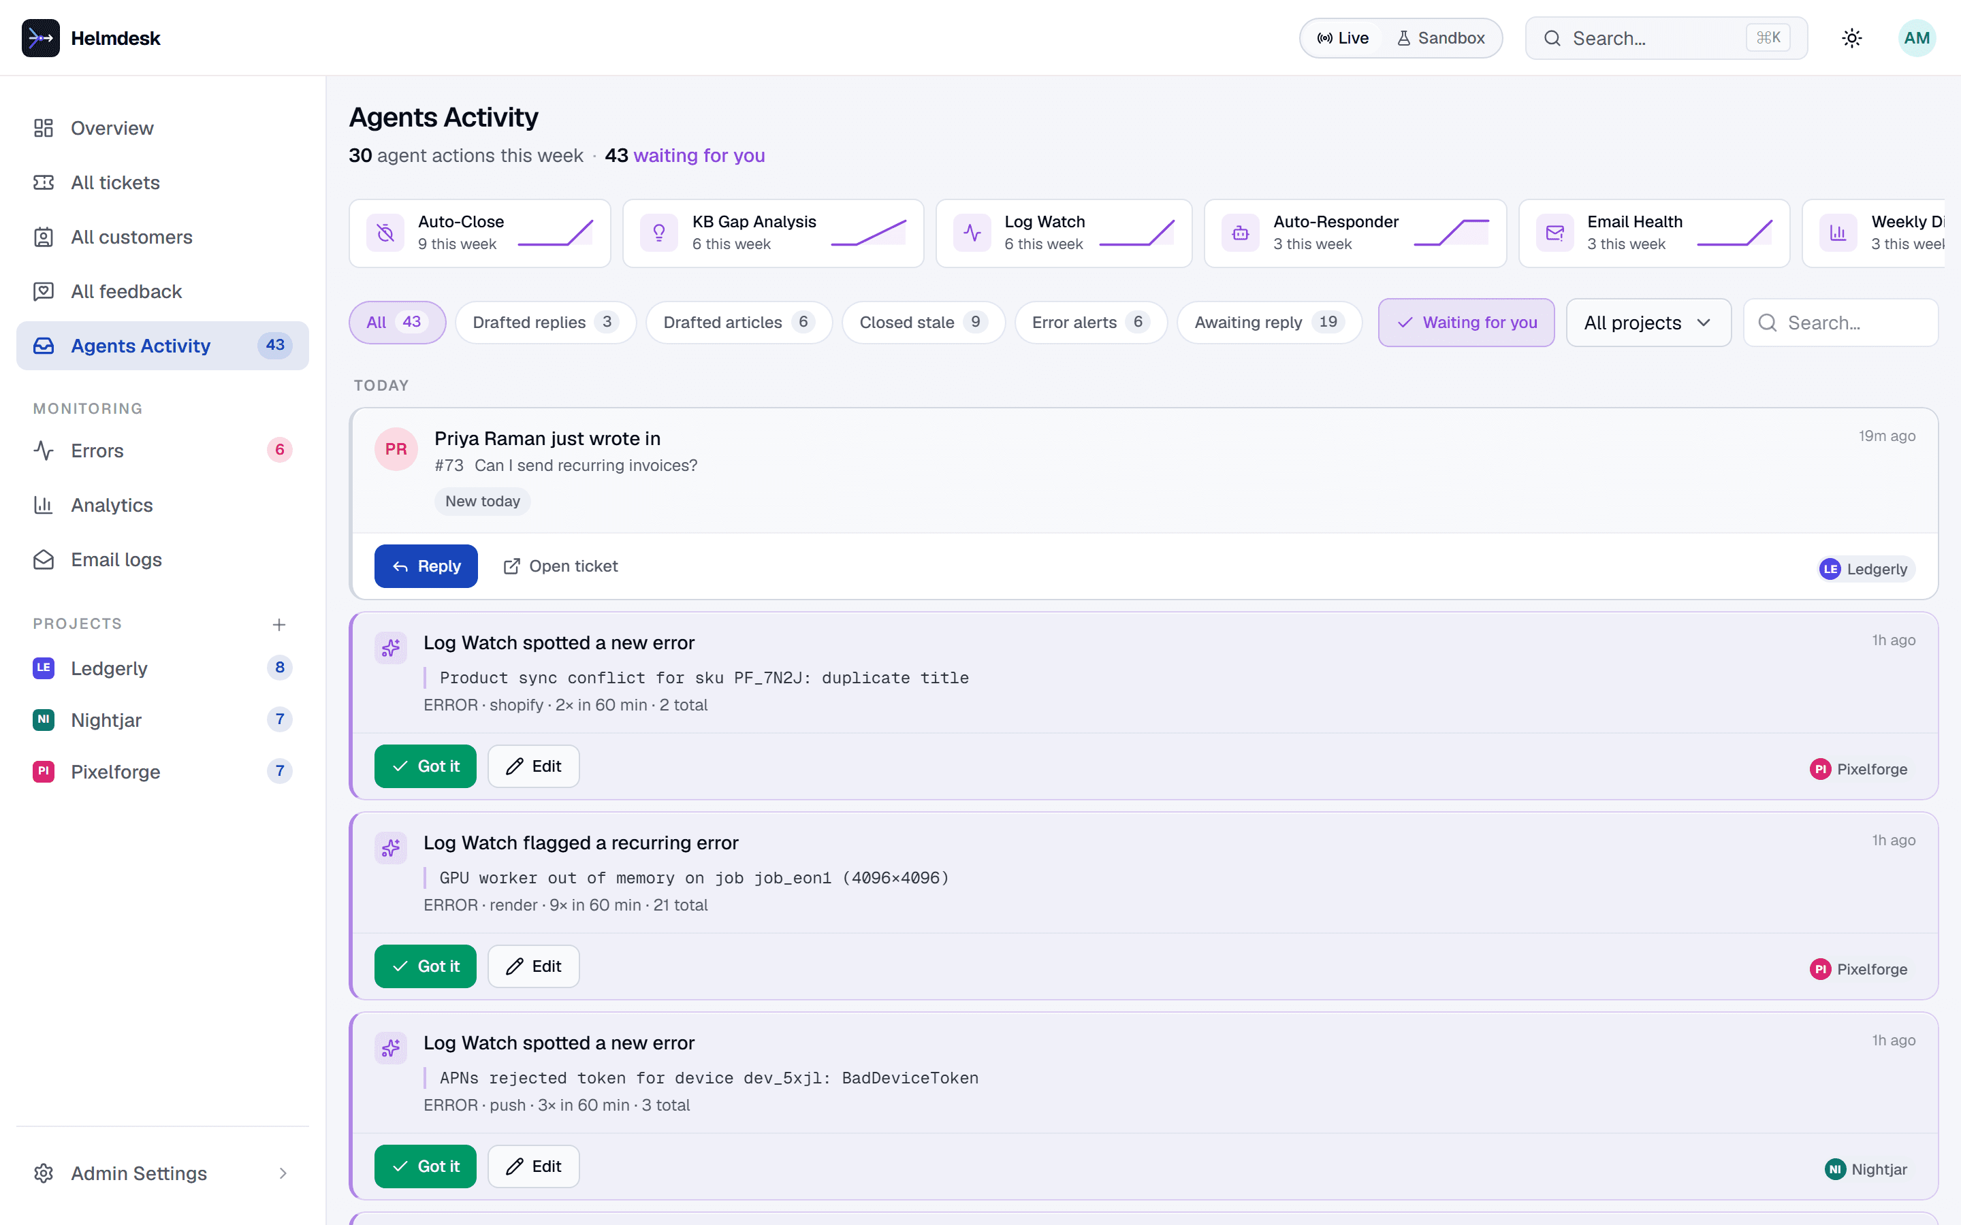Click sparkle icon on GPU worker error card
The image size is (1961, 1225).
(391, 847)
